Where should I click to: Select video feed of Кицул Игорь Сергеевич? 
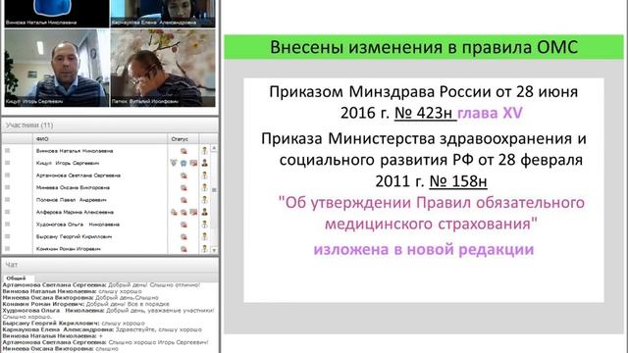pos(57,68)
